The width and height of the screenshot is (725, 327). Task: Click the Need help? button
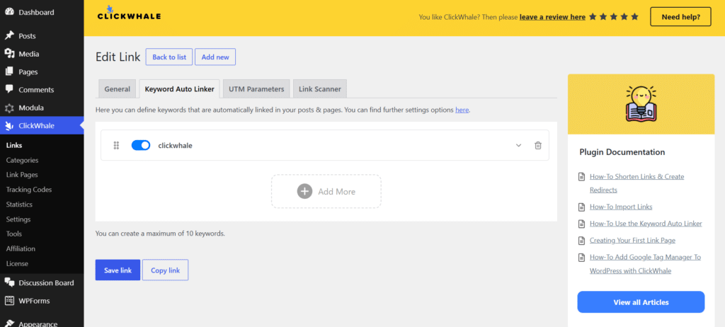(x=680, y=17)
